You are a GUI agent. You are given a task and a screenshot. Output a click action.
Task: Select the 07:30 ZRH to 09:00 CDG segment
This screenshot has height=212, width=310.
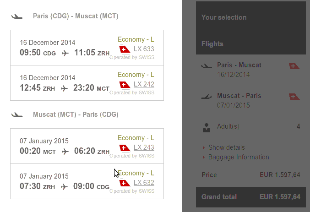pos(87,181)
